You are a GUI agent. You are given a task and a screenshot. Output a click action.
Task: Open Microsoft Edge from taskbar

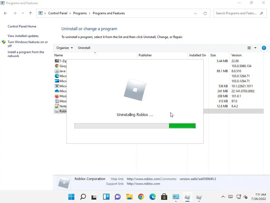click(x=153, y=197)
